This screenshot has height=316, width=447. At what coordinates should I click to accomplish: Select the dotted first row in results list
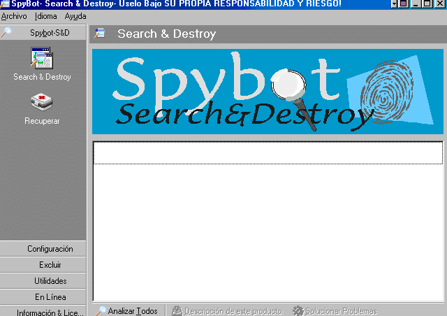pyautogui.click(x=268, y=152)
